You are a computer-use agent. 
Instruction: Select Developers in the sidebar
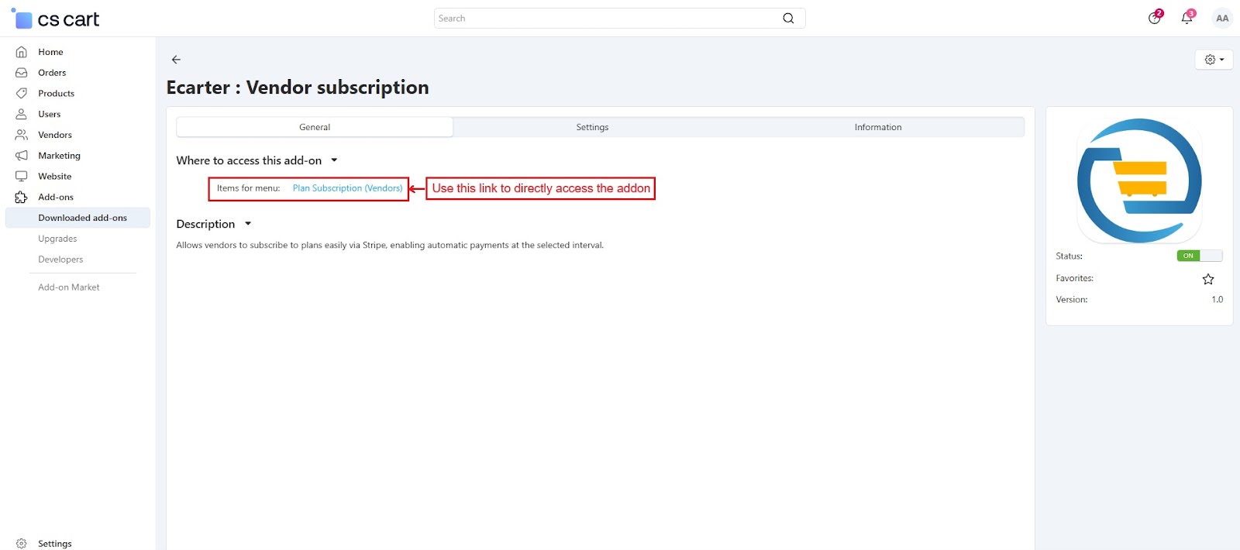pyautogui.click(x=60, y=260)
